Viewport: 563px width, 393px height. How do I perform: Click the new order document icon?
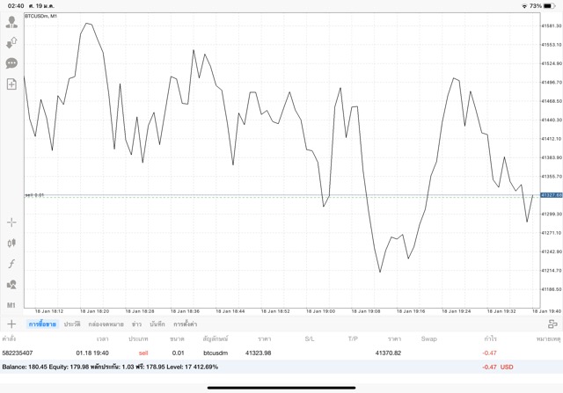pyautogui.click(x=11, y=84)
